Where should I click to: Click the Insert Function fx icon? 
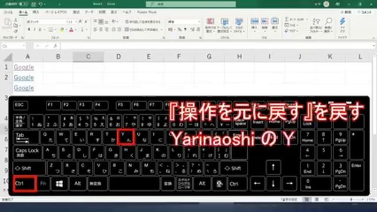pyautogui.click(x=55, y=46)
